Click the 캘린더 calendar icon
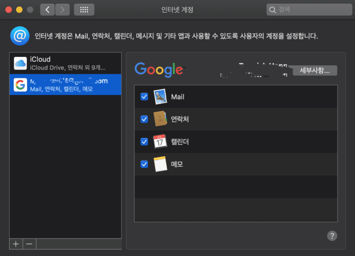355x256 pixels. [x=160, y=142]
